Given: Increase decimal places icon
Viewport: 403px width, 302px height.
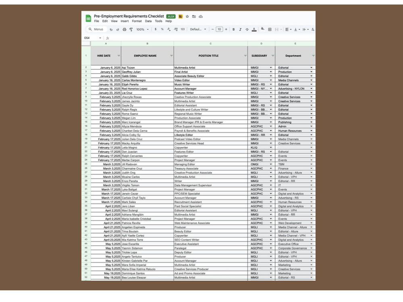Looking at the screenshot, I should pyautogui.click(x=176, y=29).
